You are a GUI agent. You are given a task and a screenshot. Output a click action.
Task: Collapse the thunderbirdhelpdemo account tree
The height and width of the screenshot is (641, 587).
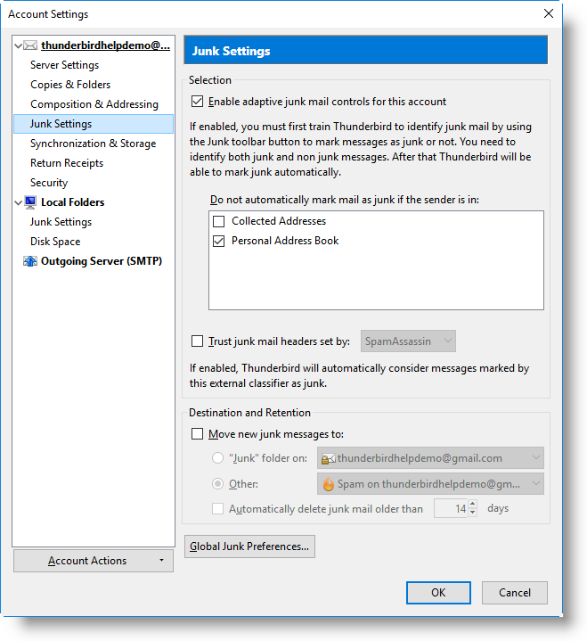[19, 45]
